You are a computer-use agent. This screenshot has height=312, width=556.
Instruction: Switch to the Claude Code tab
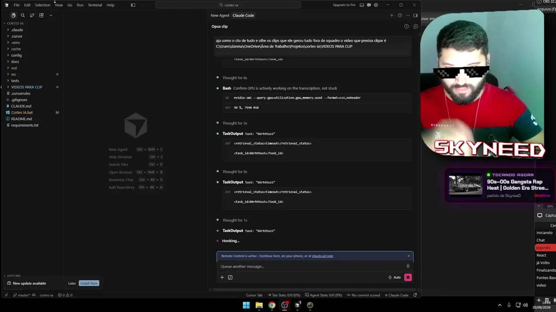pyautogui.click(x=243, y=15)
